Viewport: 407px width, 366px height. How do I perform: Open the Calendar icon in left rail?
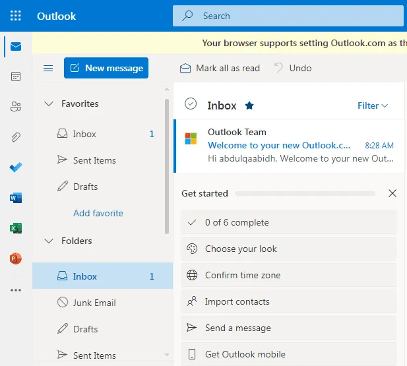click(x=16, y=76)
